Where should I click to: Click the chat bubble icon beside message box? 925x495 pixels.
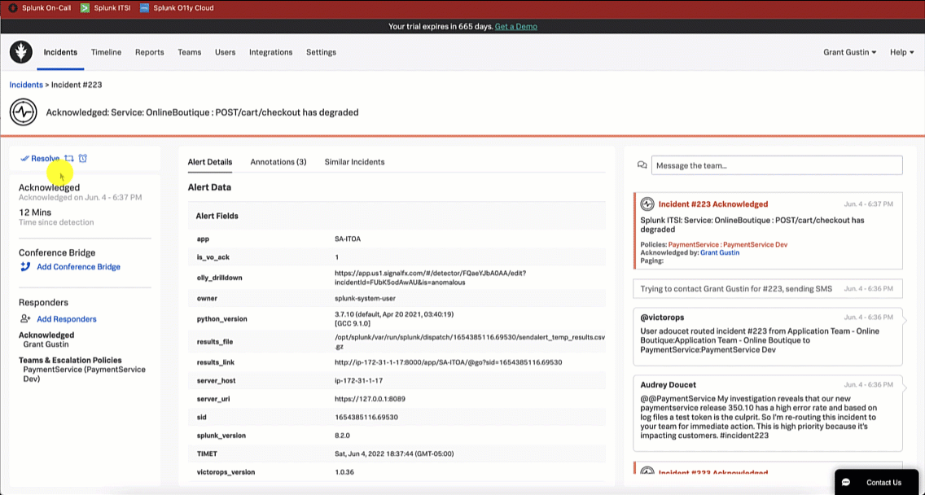[x=642, y=165]
